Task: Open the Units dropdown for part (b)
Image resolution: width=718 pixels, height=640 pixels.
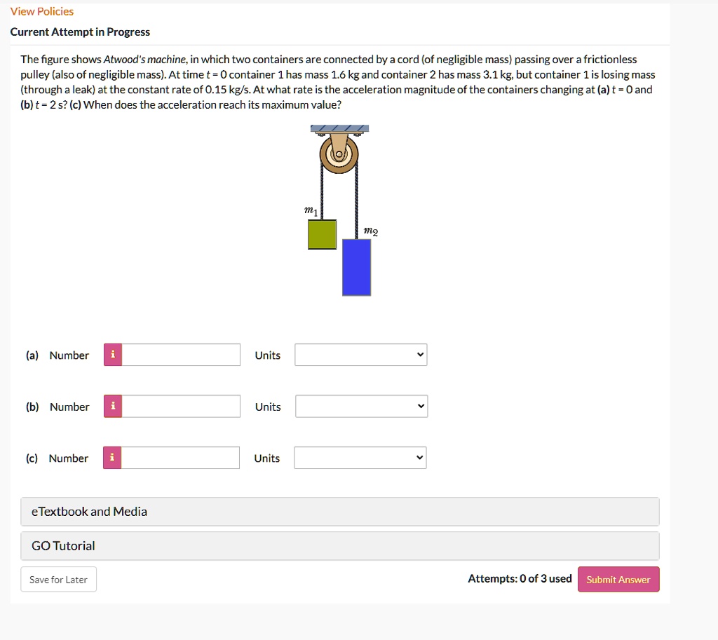Action: (x=360, y=406)
